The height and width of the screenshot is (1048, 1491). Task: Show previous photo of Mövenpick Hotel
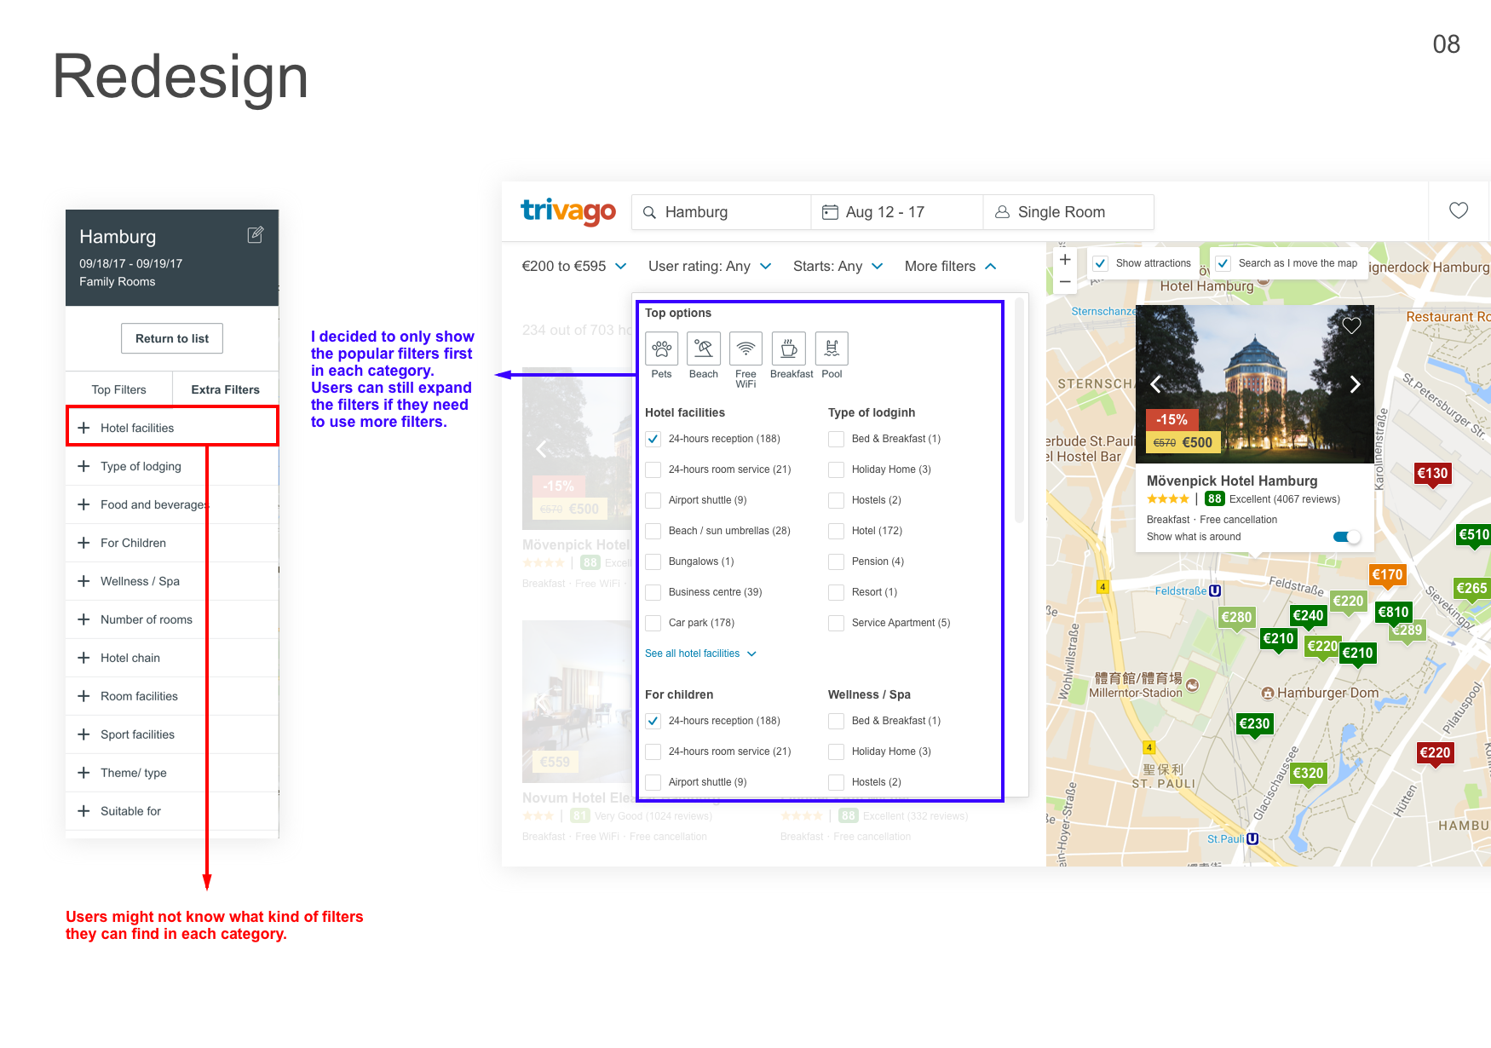1155,384
